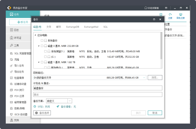The width and height of the screenshot is (196, 129).
Task: Check the 系统备份 checkbox
Action: (42, 40)
